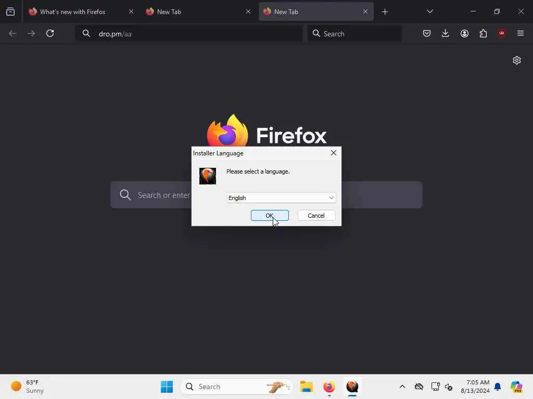
Task: Open the Firefox hamburger menu
Action: coord(521,33)
